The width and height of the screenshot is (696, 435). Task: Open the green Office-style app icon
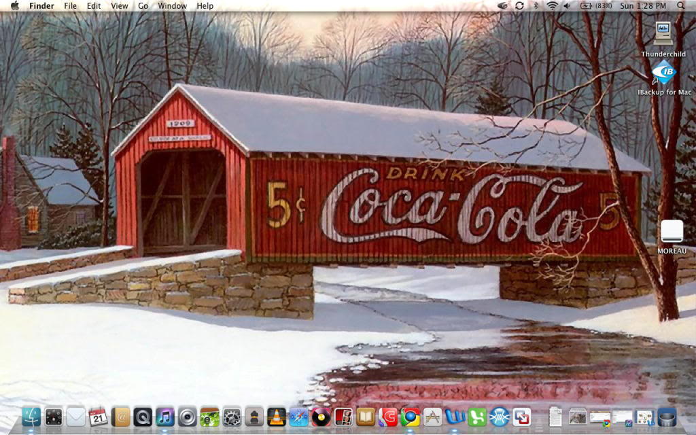477,417
